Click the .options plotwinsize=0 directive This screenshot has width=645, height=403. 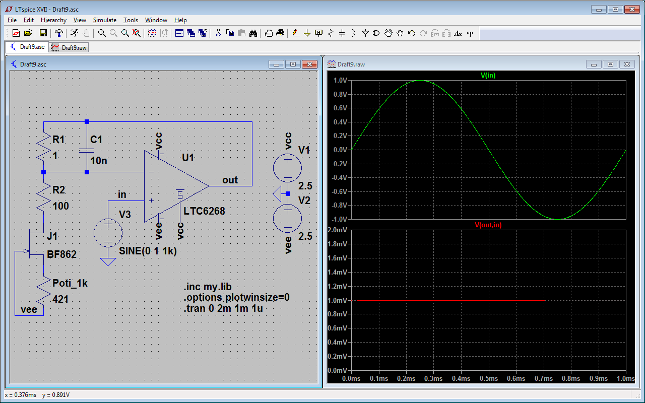[237, 297]
